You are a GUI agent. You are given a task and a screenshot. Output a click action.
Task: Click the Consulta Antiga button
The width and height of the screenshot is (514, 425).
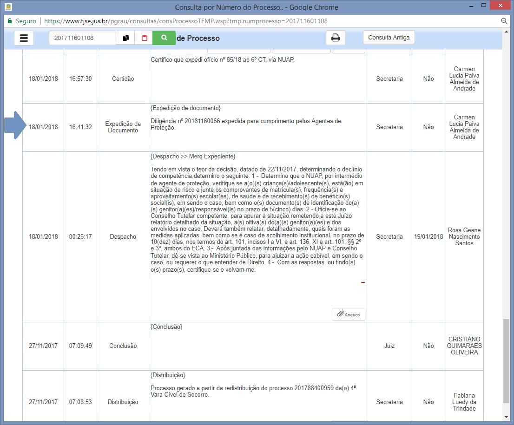pyautogui.click(x=389, y=38)
